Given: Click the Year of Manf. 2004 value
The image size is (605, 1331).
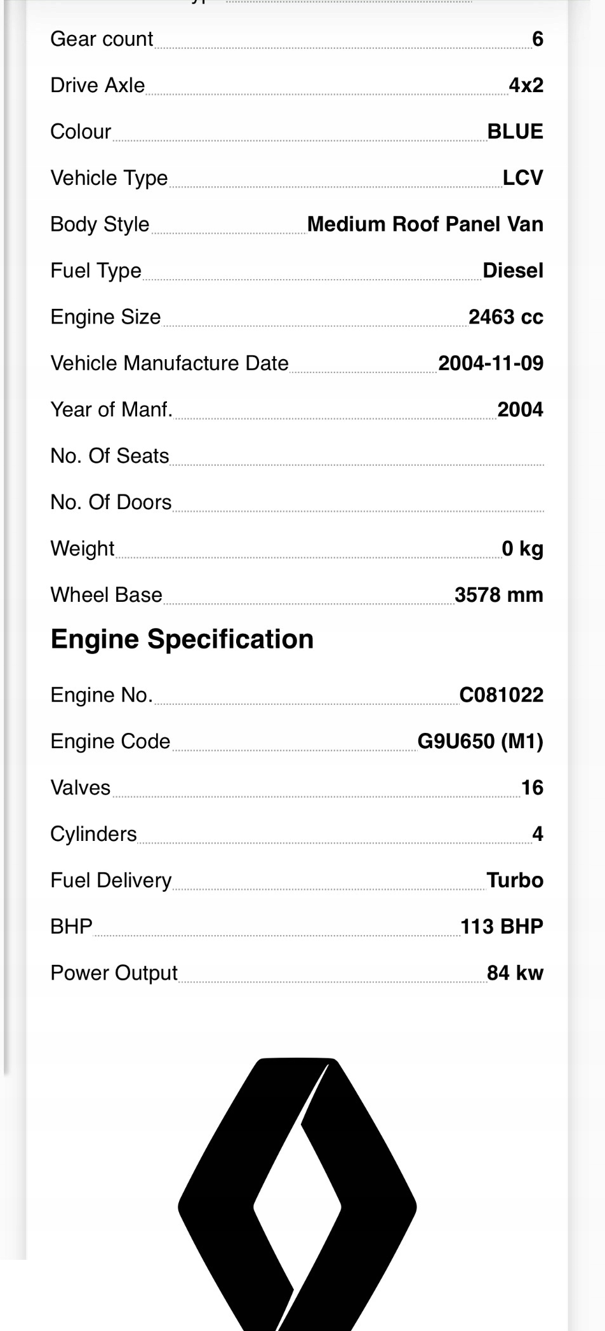Looking at the screenshot, I should [x=521, y=410].
